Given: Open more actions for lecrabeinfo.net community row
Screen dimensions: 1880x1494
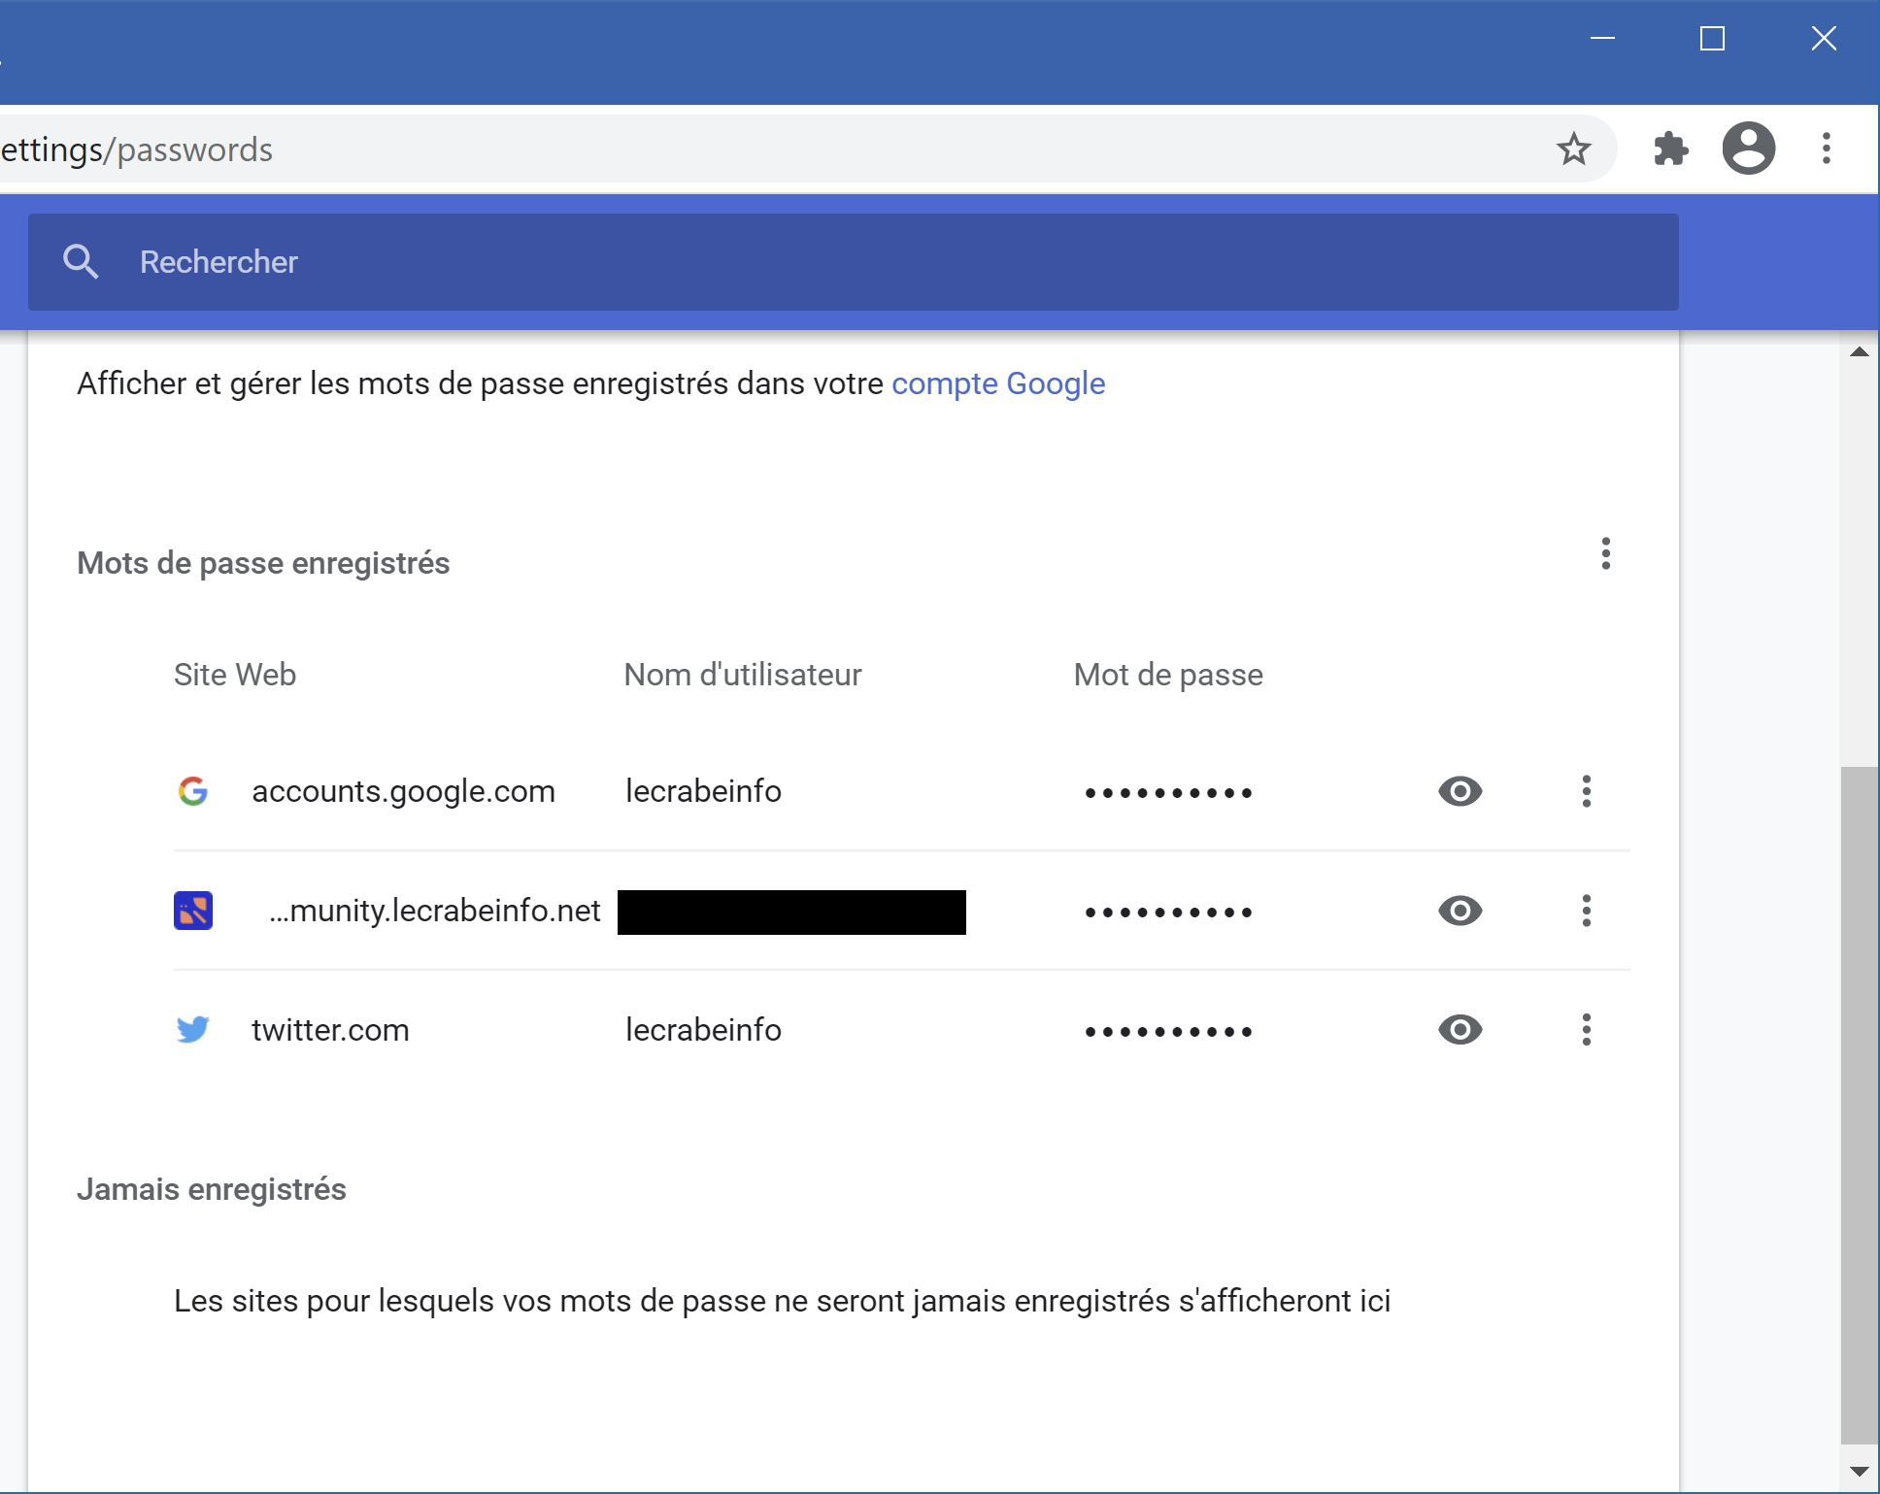Looking at the screenshot, I should pyautogui.click(x=1587, y=911).
